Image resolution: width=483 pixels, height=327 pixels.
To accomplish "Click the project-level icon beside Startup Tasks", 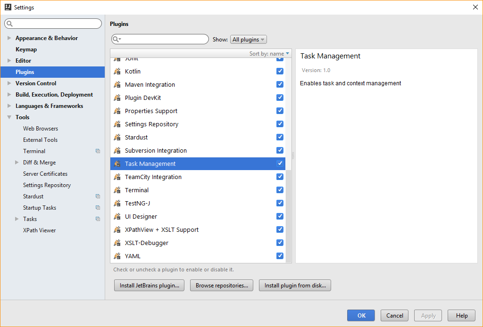I will pyautogui.click(x=98, y=208).
